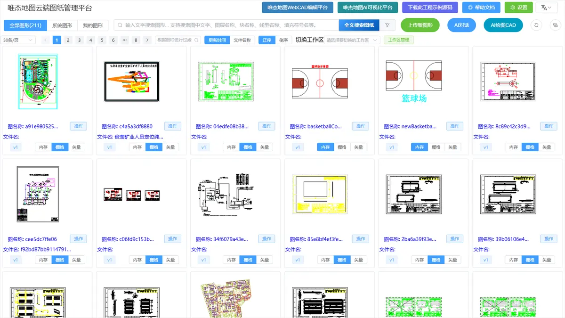The image size is (565, 318).
Task: Open 操作 menu for map 85e8bf4ef3fe
Action: point(361,239)
